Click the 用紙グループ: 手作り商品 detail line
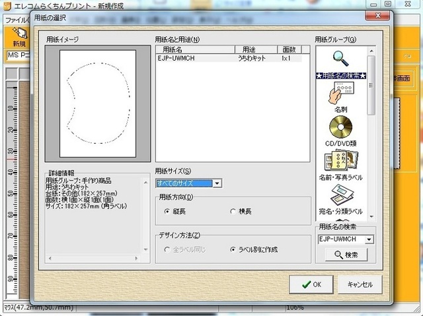423x316 pixels. click(79, 181)
